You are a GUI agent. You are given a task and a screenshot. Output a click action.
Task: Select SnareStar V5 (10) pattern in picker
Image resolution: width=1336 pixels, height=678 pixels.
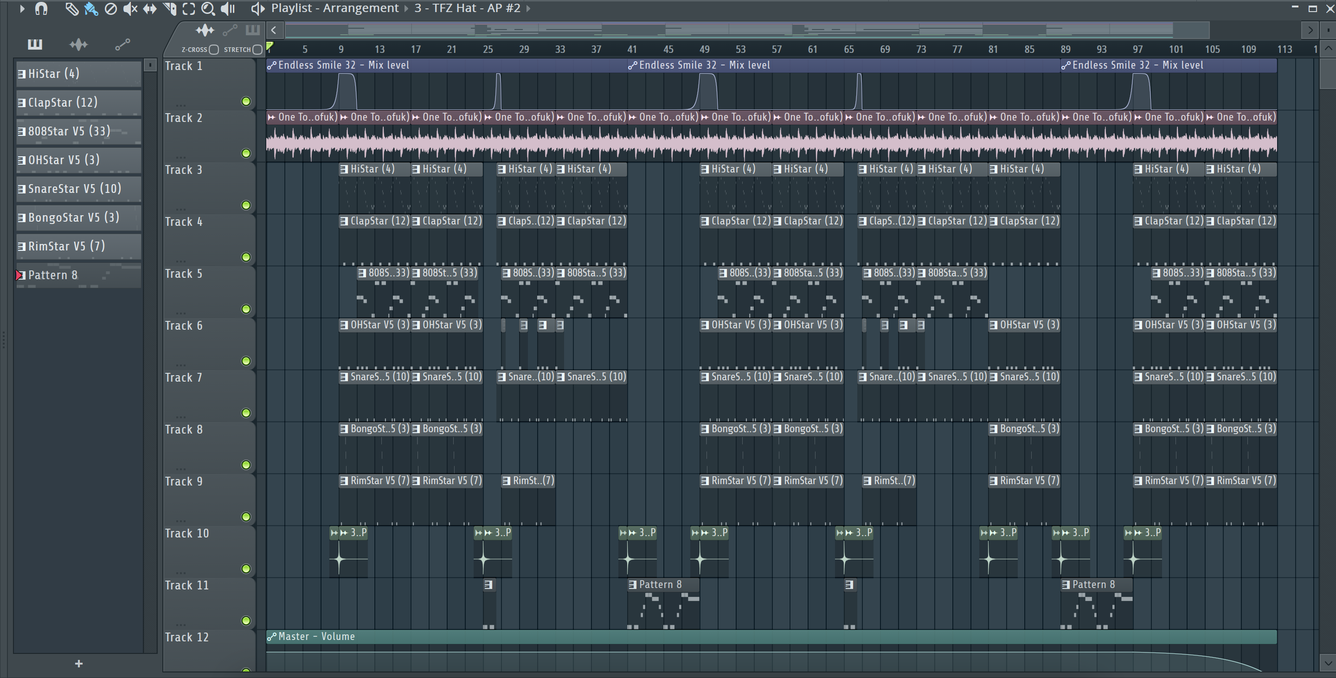tap(78, 189)
